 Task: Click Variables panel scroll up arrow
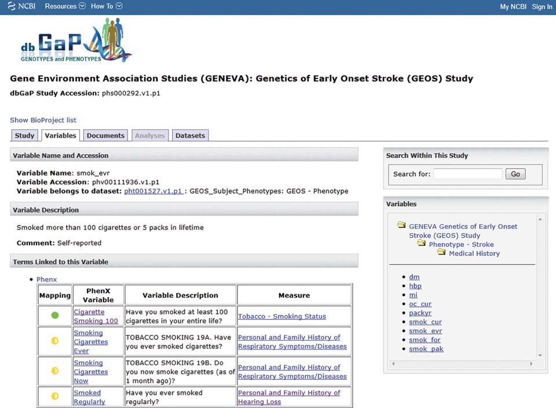540,220
